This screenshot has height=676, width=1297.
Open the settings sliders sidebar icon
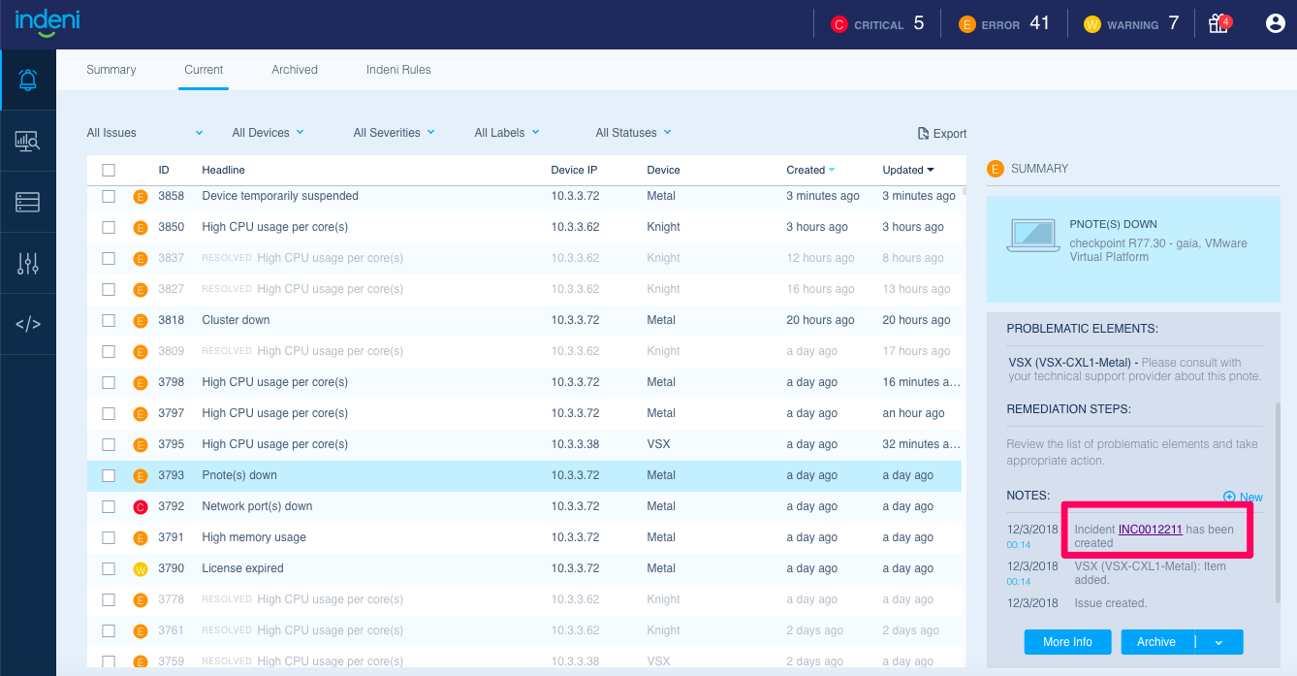click(x=28, y=263)
